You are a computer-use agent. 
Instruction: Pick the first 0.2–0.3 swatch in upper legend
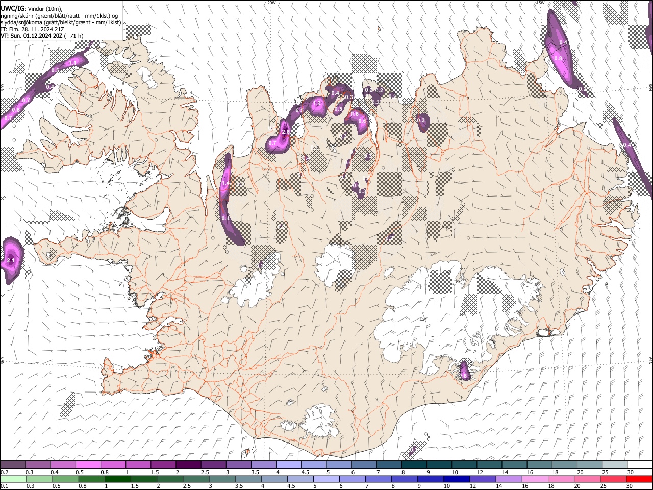[x=13, y=465]
